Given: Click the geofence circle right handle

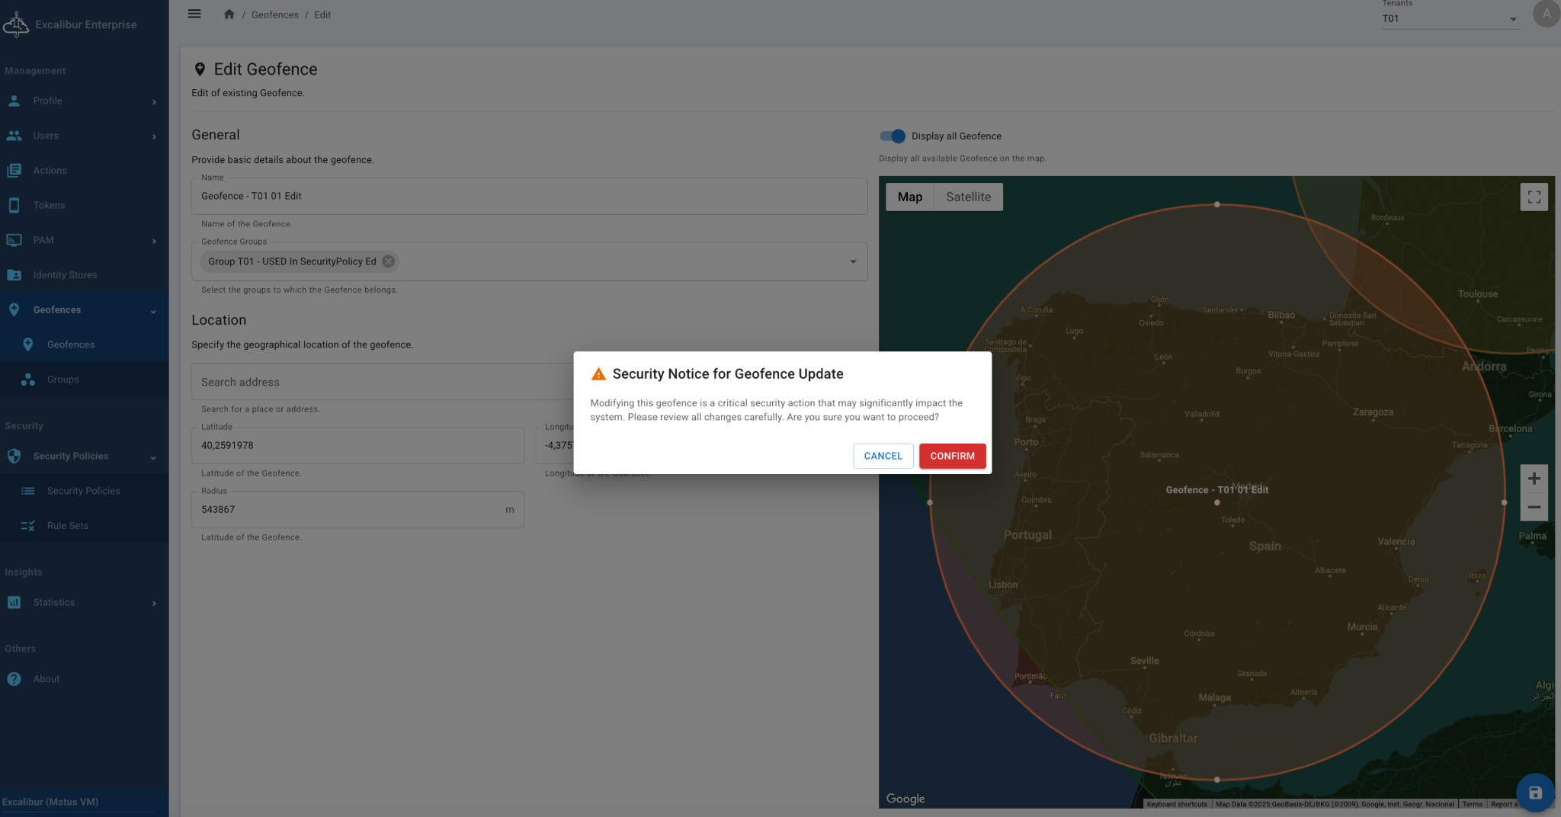Looking at the screenshot, I should [x=1504, y=502].
